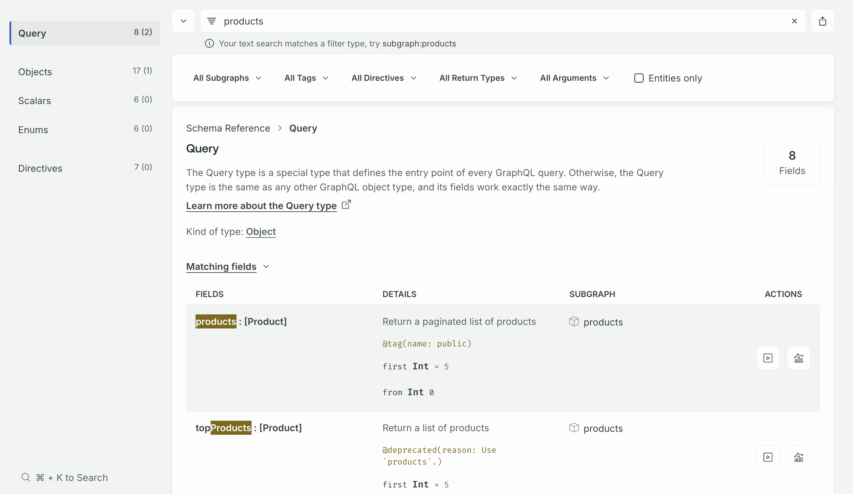Viewport: 853px width, 494px height.
Task: Click the topProducts: [Product] field name
Action: (x=248, y=428)
